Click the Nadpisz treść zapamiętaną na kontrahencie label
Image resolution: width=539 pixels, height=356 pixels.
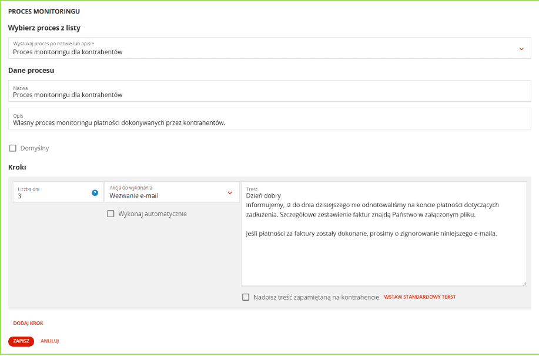[316, 297]
